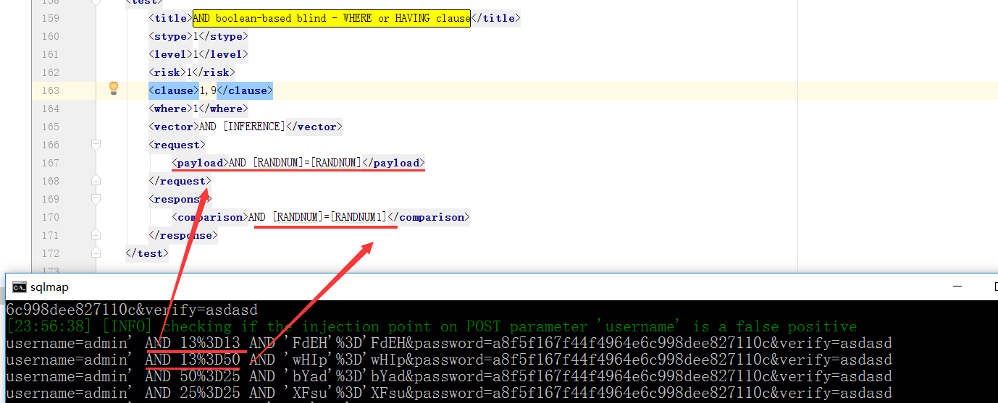Click line number 166 in gutter

(x=51, y=145)
